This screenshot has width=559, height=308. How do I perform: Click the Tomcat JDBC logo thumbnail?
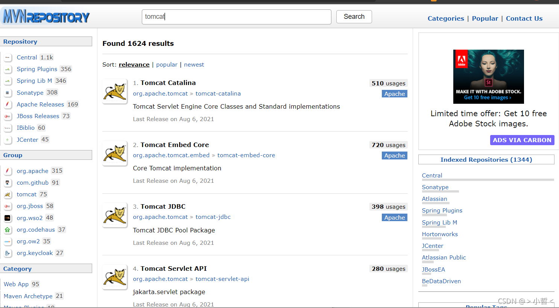coord(115,215)
